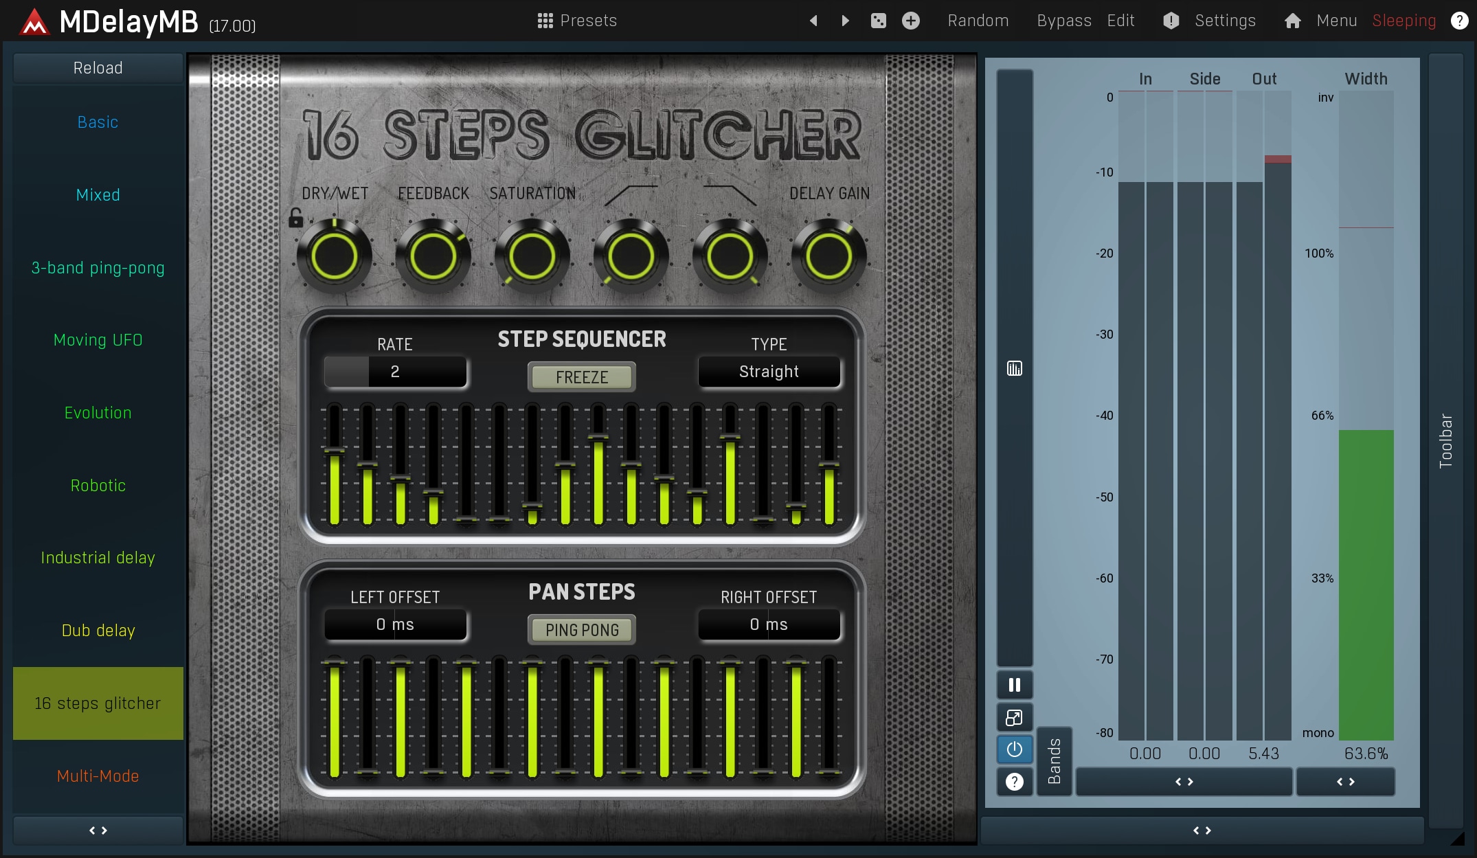Click the Bypass button
The image size is (1477, 858).
tap(1063, 21)
